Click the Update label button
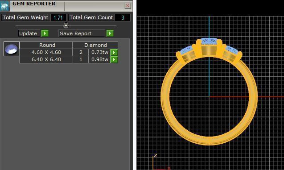284x170 pixels. 29,33
